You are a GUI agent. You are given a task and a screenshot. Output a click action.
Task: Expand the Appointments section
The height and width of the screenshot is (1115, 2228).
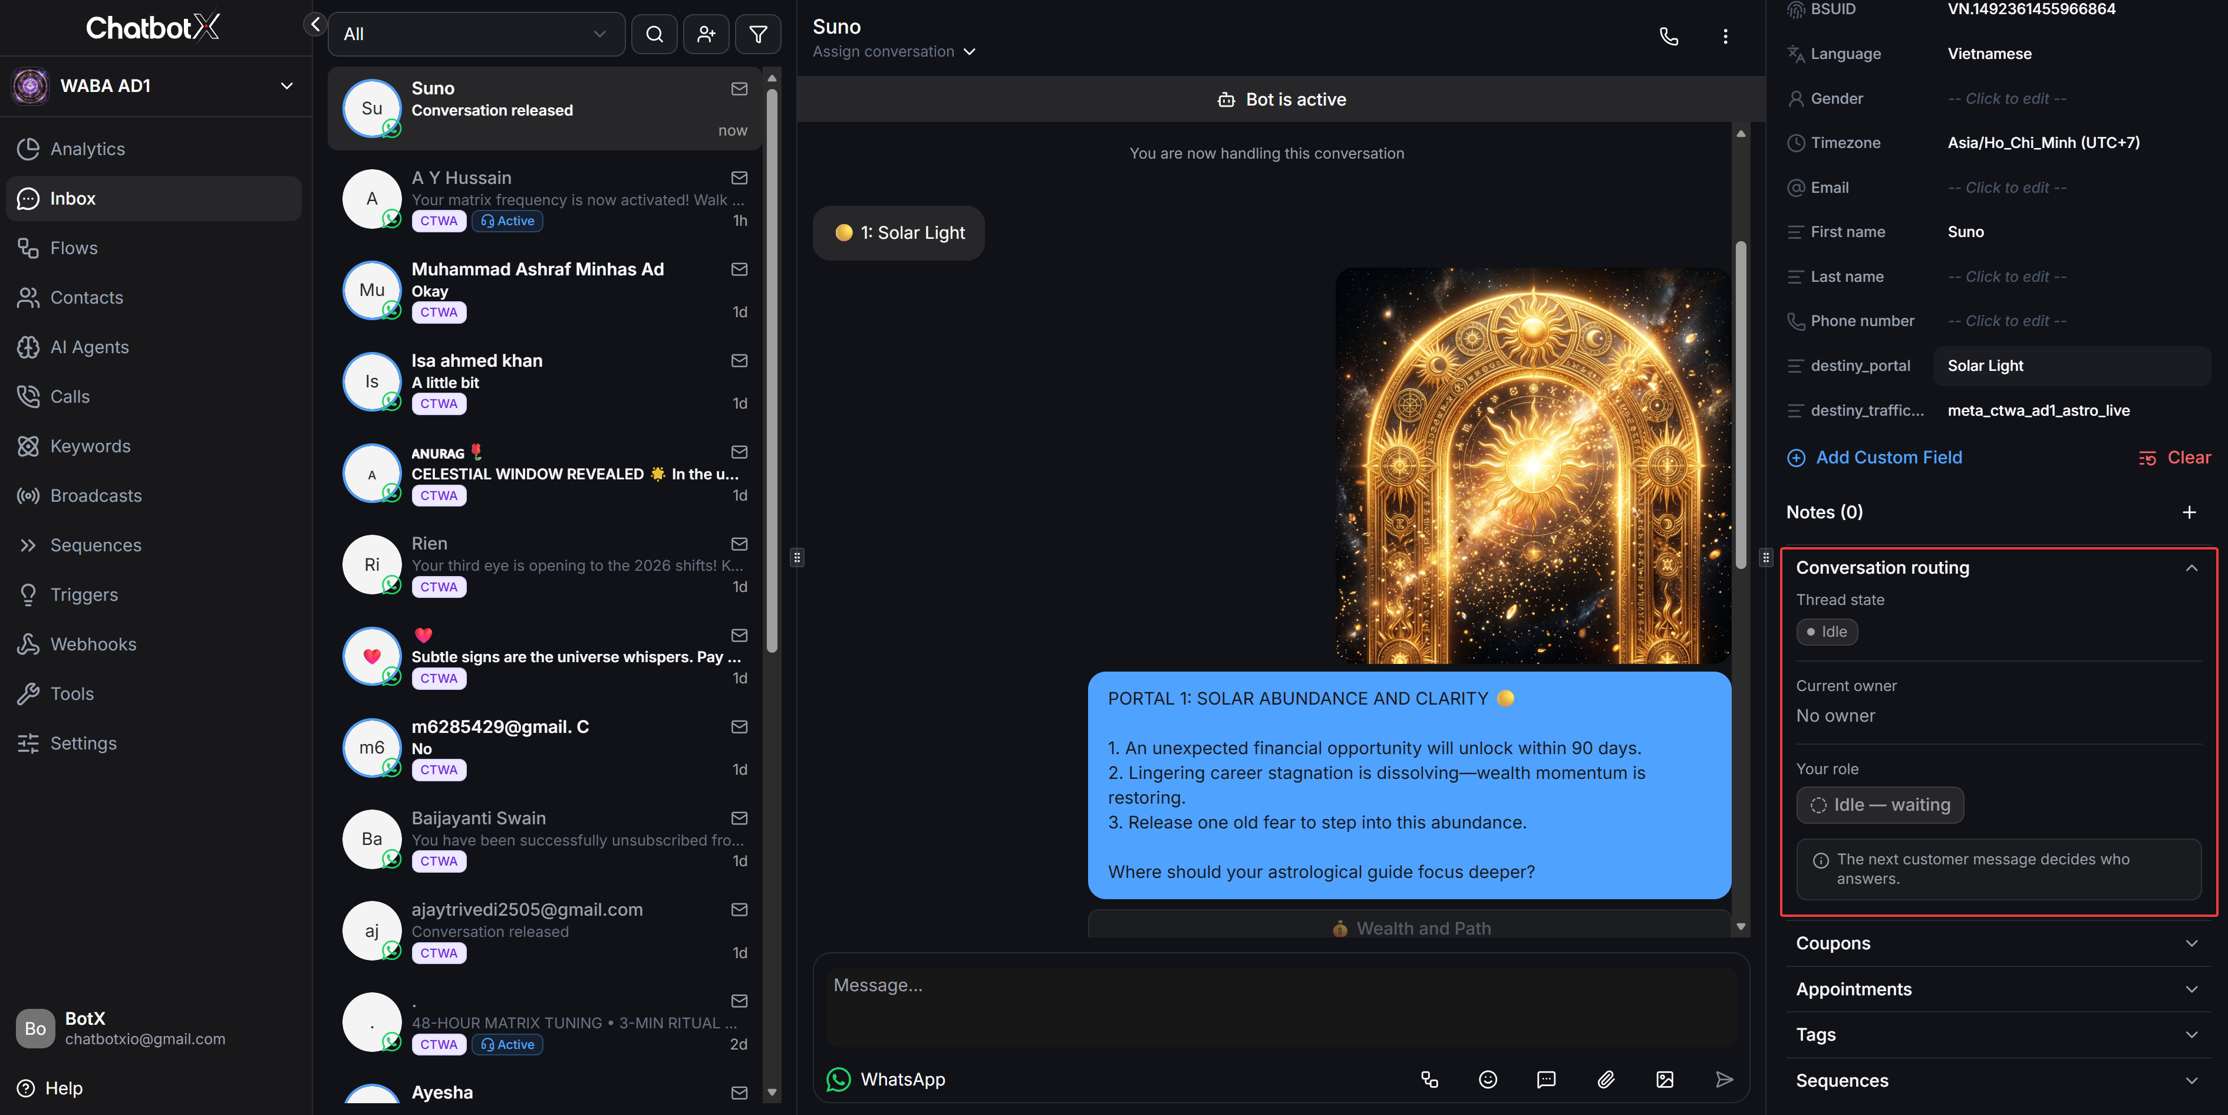point(1998,989)
